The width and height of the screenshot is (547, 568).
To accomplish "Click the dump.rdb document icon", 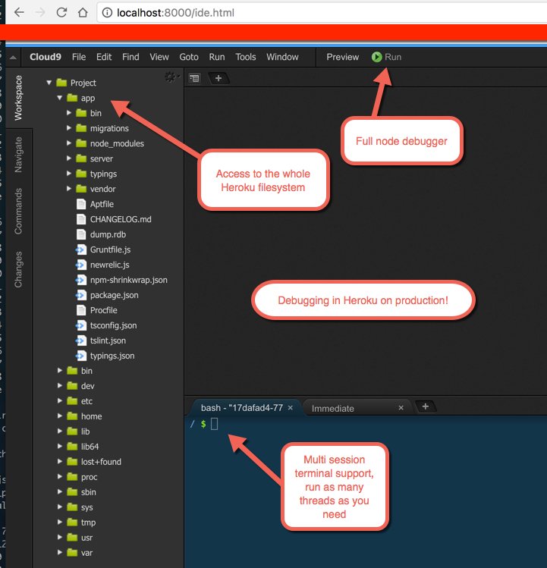I will (x=81, y=234).
